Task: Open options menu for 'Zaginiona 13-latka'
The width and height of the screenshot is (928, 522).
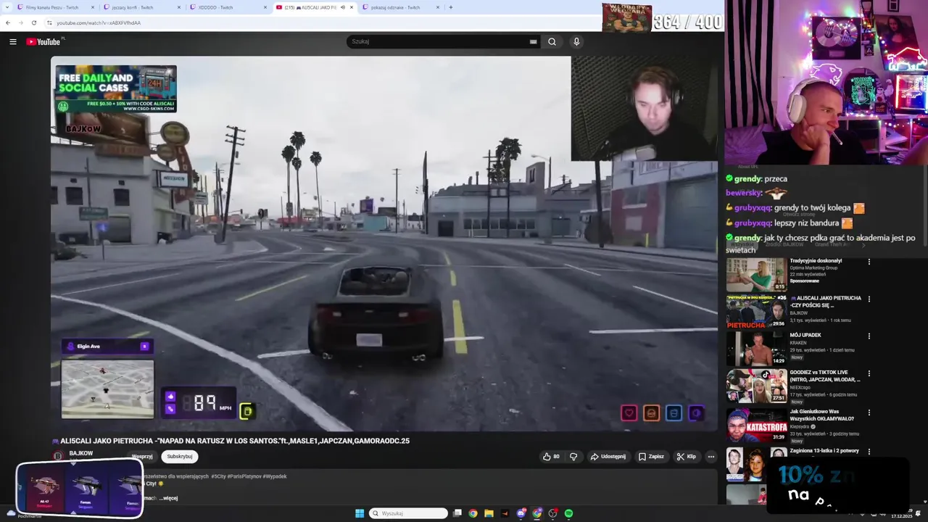Action: click(x=869, y=451)
